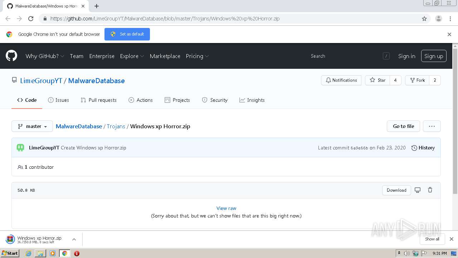The width and height of the screenshot is (458, 258).
Task: Open MalwareDatabase in the breadcrumb path
Action: 79,126
